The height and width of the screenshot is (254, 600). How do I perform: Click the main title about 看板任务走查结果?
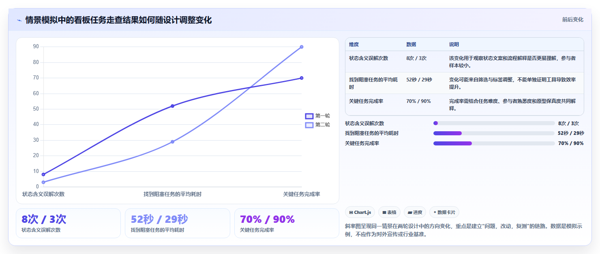[x=118, y=20]
